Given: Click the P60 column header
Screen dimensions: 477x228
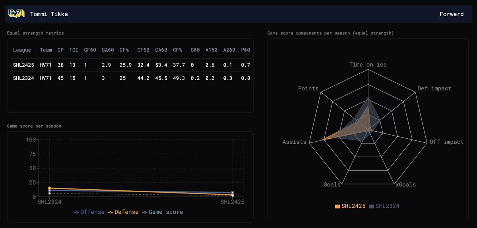Looking at the screenshot, I should (x=246, y=50).
